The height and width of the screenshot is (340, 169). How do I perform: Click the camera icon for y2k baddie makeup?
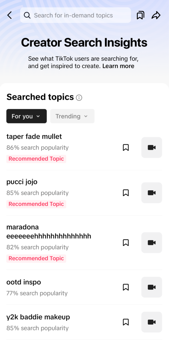click(x=151, y=322)
